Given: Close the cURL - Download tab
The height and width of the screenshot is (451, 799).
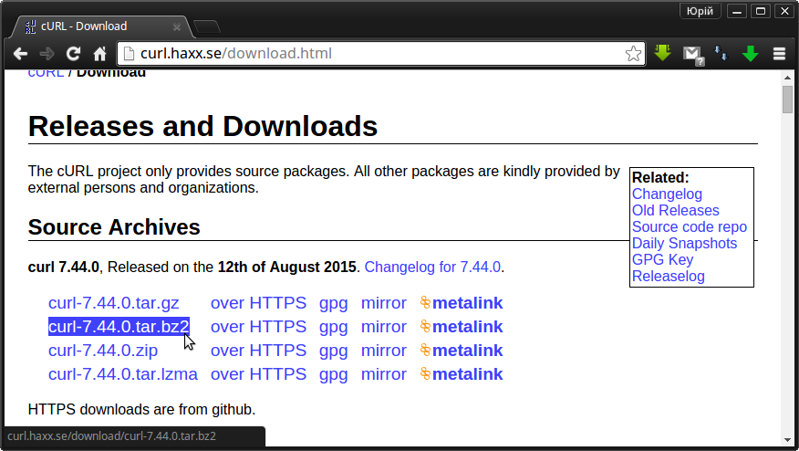Looking at the screenshot, I should 177,27.
